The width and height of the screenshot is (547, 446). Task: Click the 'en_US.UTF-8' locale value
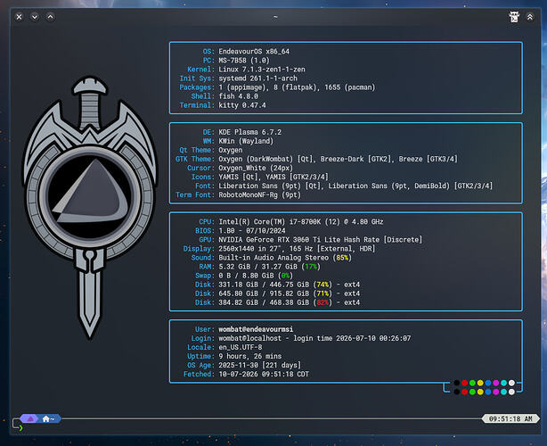point(240,347)
